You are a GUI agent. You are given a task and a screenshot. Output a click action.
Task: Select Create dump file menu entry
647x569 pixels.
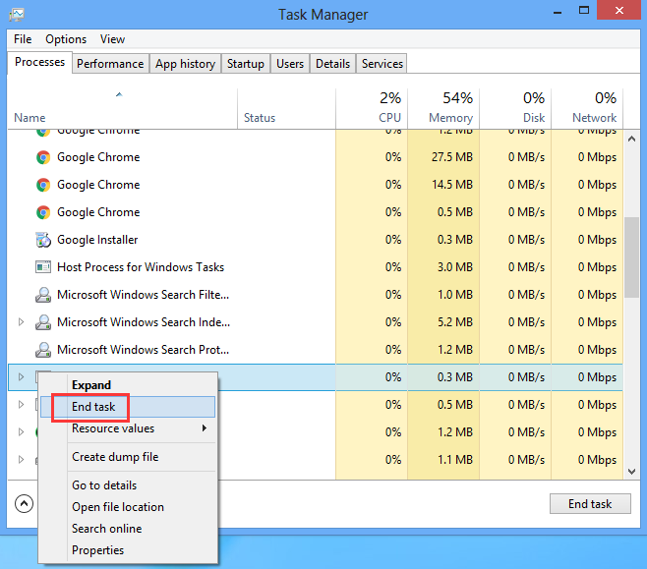(x=114, y=457)
